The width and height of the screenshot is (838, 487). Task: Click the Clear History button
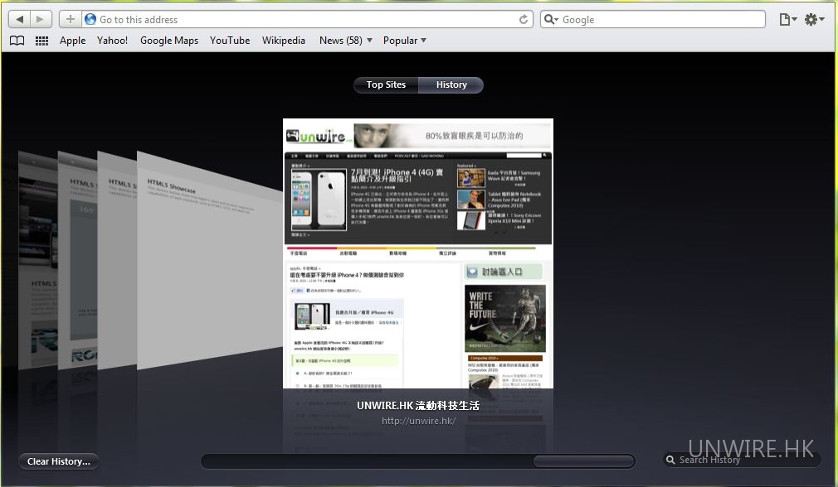(x=59, y=461)
